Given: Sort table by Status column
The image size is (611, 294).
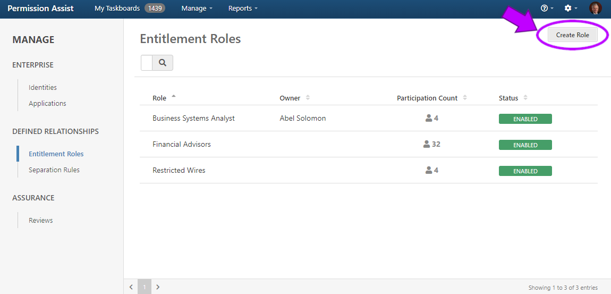Looking at the screenshot, I should 525,98.
